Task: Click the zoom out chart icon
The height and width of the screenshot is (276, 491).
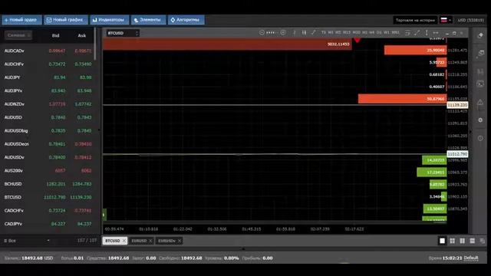Action: (x=262, y=32)
